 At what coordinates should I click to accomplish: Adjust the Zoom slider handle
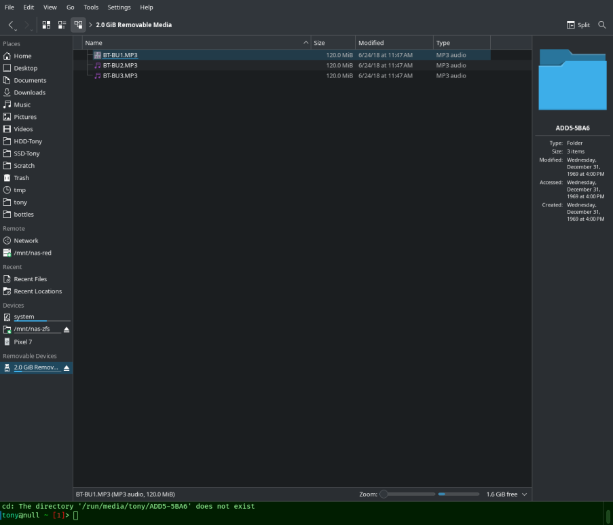point(384,494)
